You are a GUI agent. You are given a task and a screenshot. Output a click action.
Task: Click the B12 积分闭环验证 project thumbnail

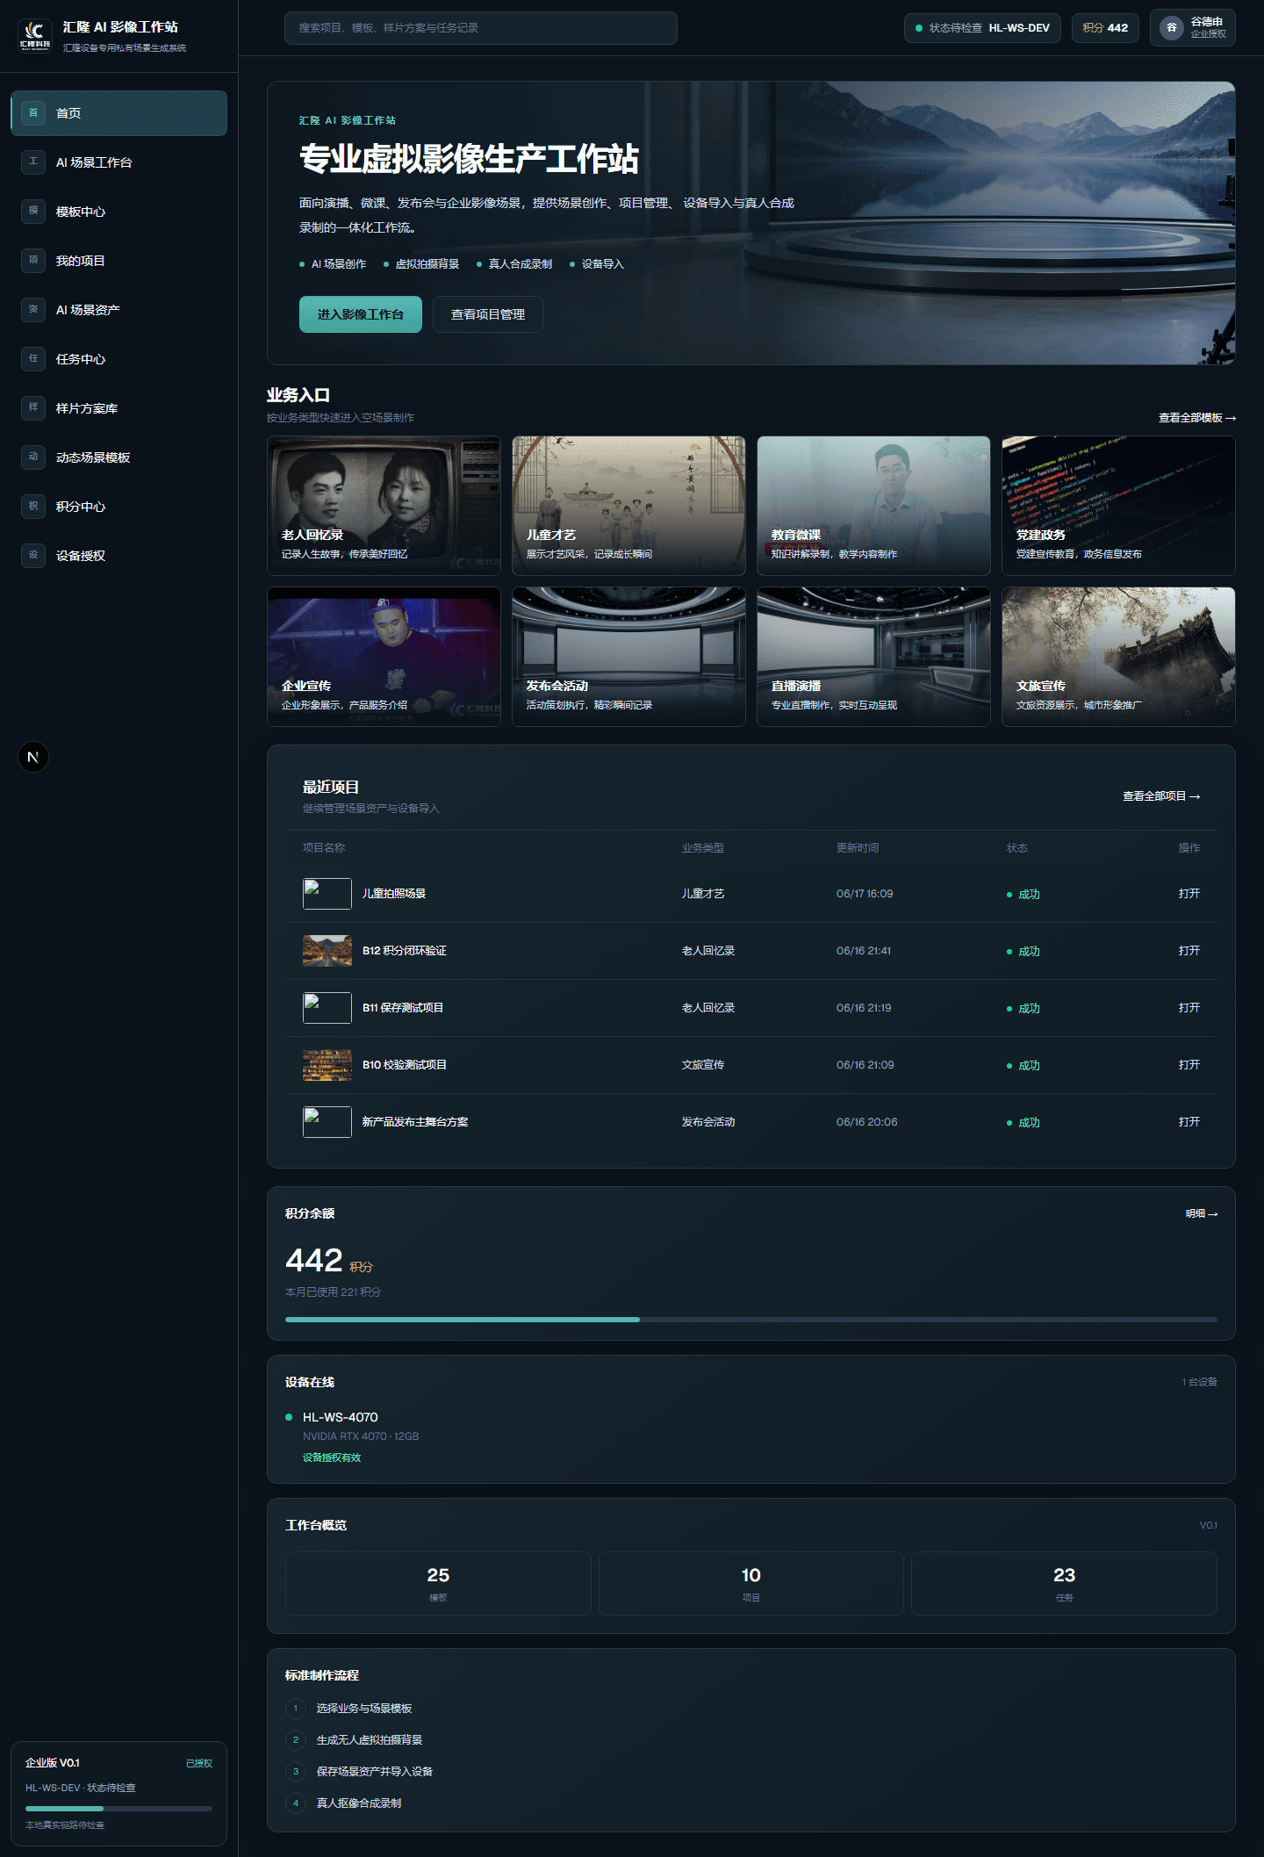pyautogui.click(x=327, y=951)
